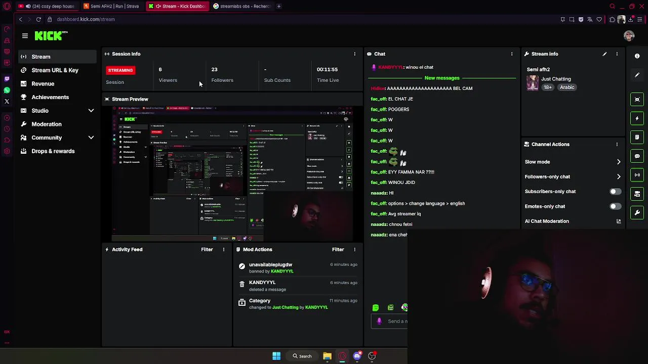The height and width of the screenshot is (364, 648).
Task: Open Activity Feed three-dot menu
Action: (224, 249)
